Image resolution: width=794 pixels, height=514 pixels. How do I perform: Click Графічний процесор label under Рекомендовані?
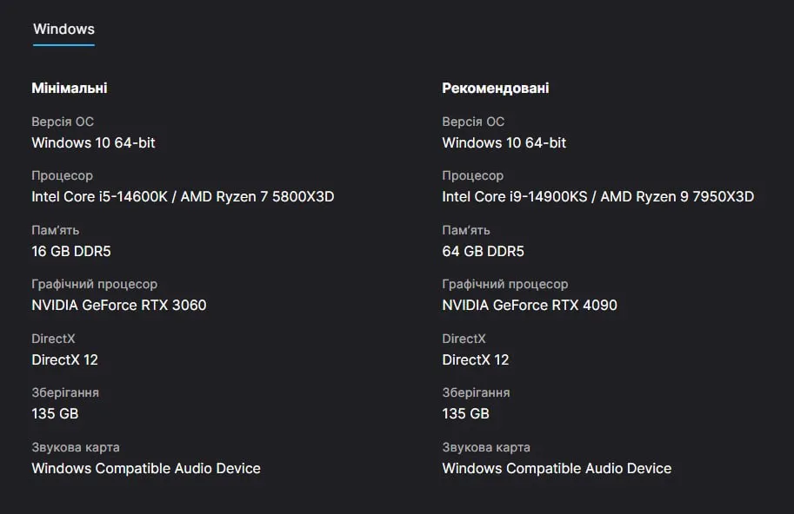(505, 285)
